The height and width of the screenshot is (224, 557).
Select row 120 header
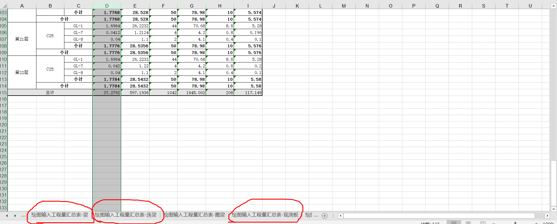[x=3, y=125]
